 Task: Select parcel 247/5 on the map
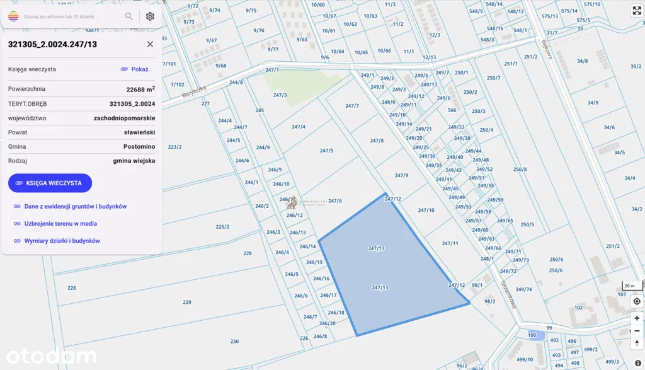click(x=326, y=151)
